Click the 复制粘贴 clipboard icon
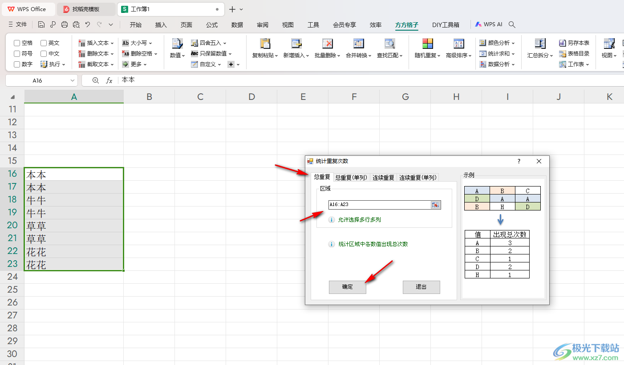The height and width of the screenshot is (365, 624). click(265, 44)
